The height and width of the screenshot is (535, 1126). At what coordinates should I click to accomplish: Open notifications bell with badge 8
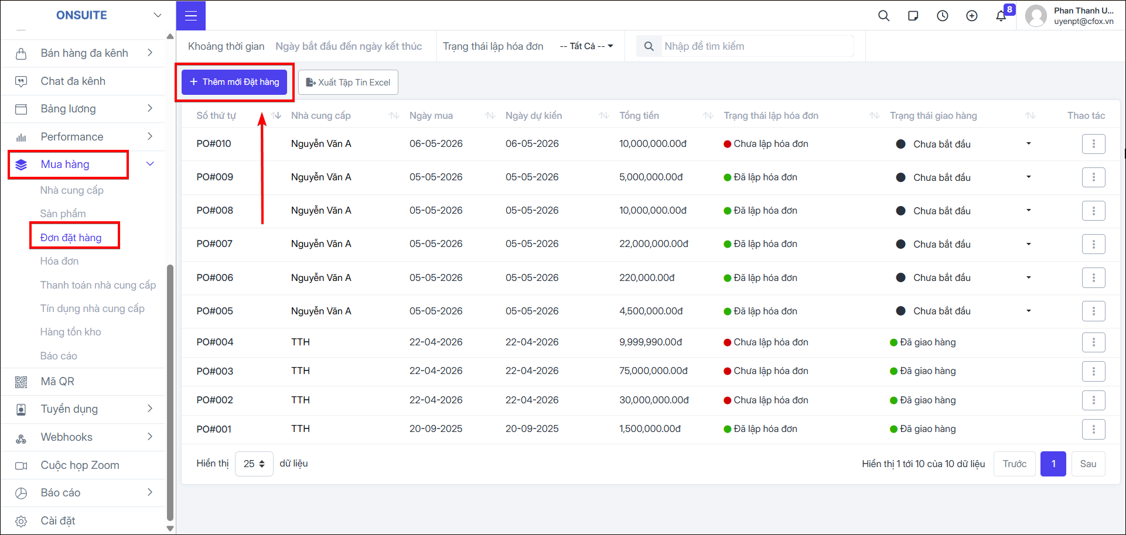[x=1002, y=15]
